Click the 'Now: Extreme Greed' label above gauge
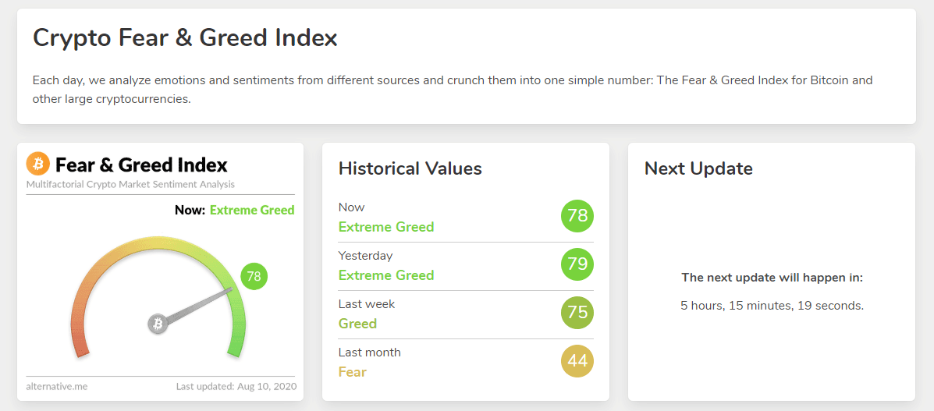 pyautogui.click(x=235, y=210)
